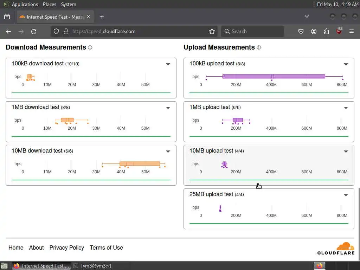Click show desktop icon in bottom panel
This screenshot has height=270, width=360.
point(4,266)
